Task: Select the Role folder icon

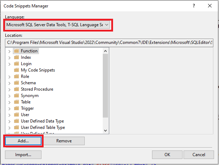Action: click(17, 76)
